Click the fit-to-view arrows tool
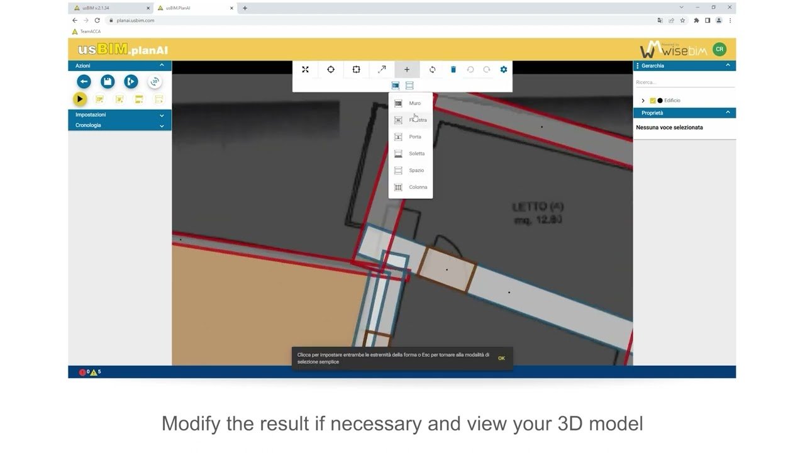Viewport: 805px width, 453px height. (x=305, y=69)
